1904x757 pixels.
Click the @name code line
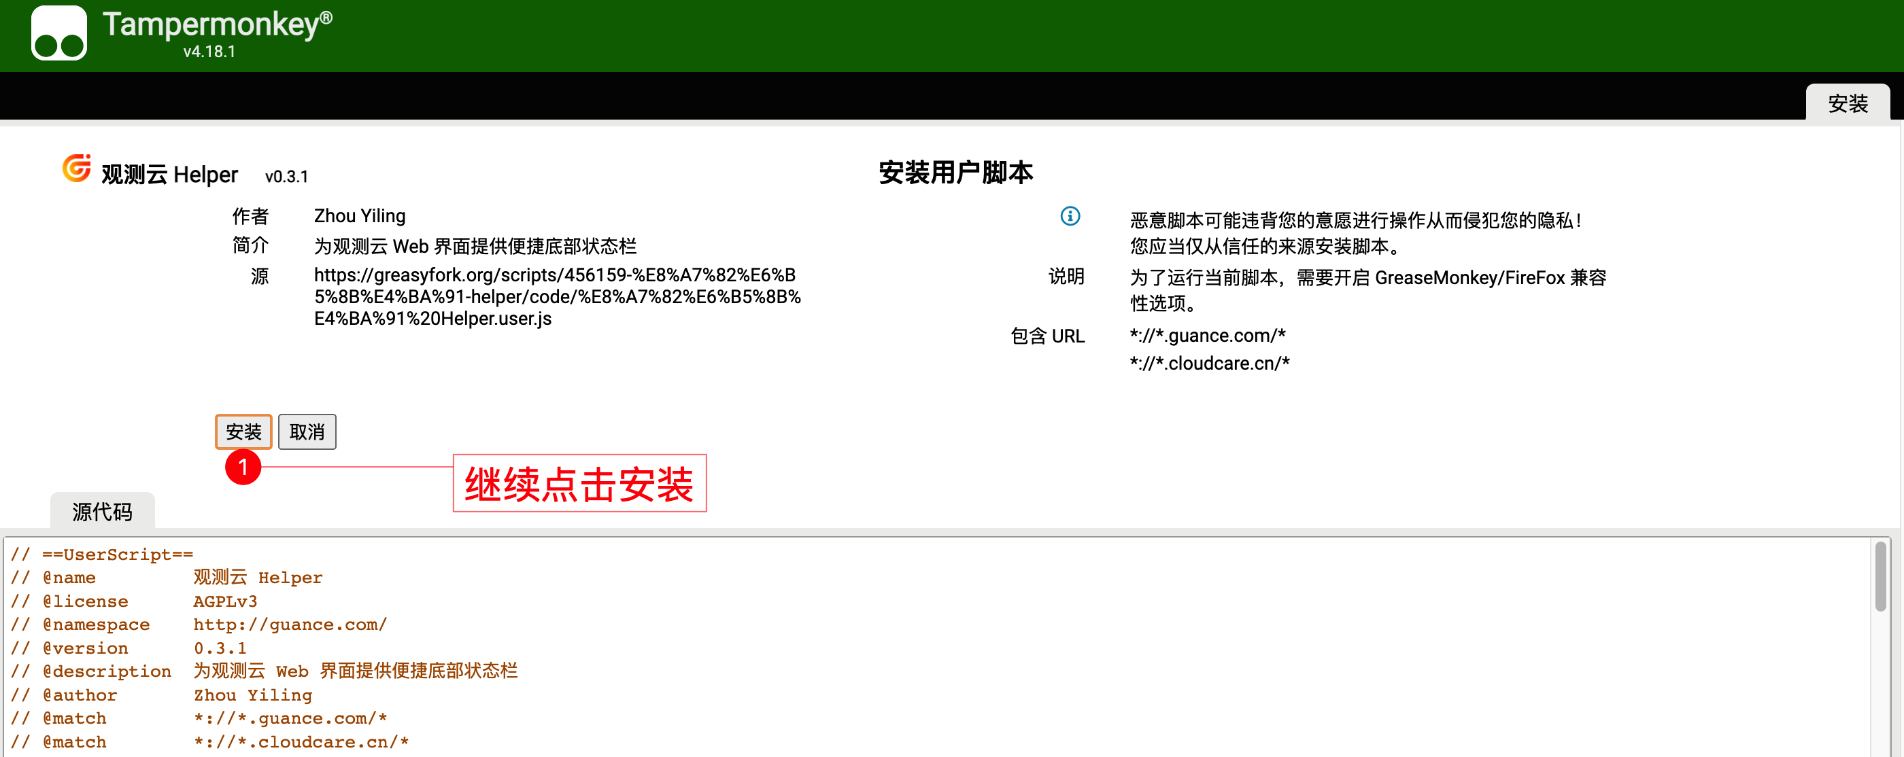coord(167,578)
